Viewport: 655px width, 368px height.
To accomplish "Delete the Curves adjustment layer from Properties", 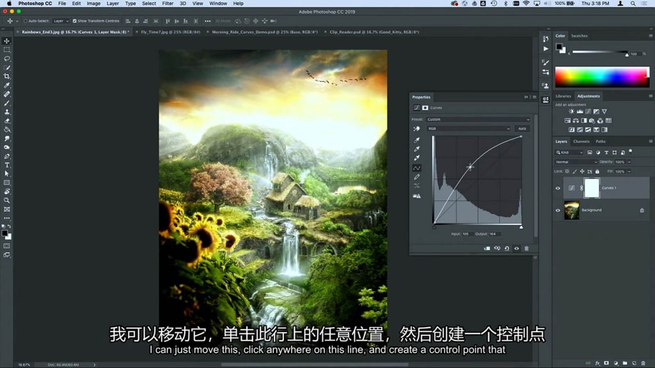I will [x=526, y=249].
